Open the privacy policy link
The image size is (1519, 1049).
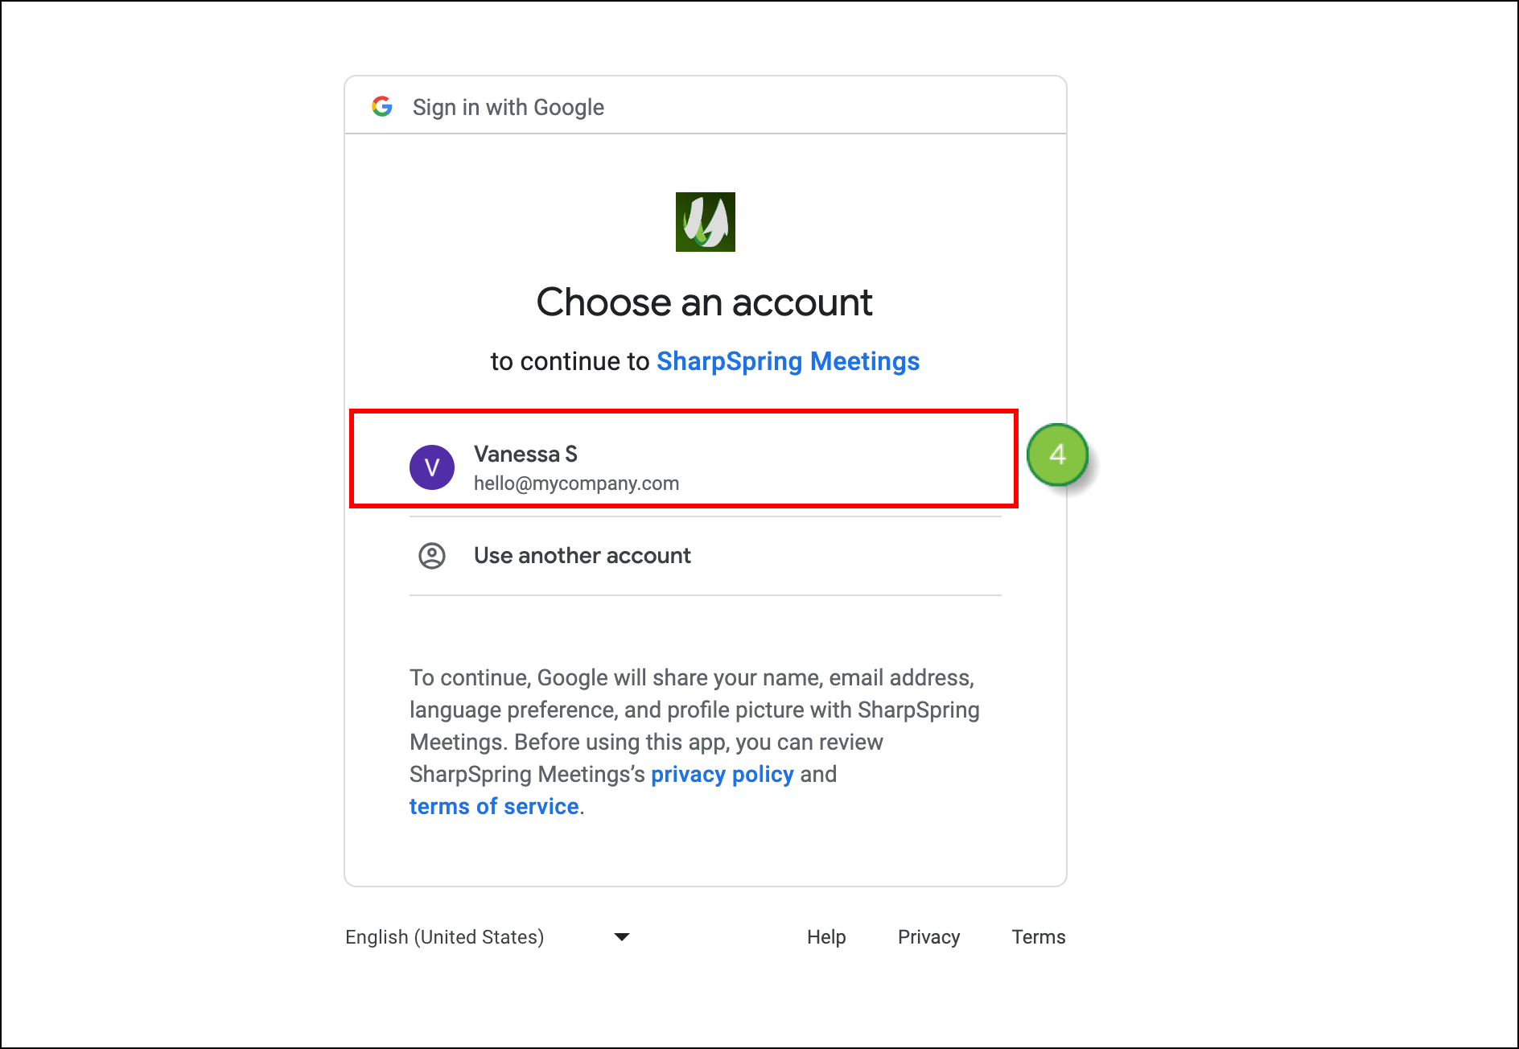(722, 774)
